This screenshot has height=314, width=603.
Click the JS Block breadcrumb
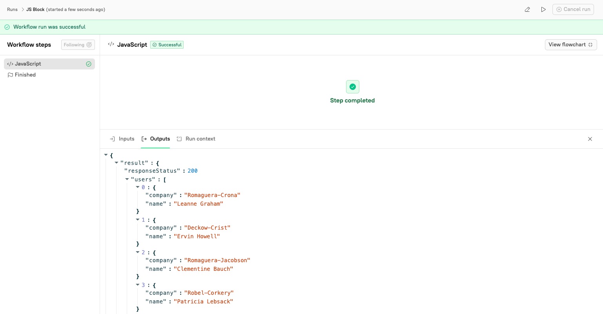coord(35,9)
